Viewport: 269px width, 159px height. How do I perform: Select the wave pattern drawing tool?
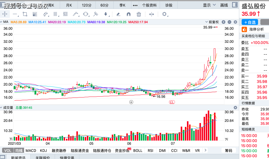(x=76, y=14)
